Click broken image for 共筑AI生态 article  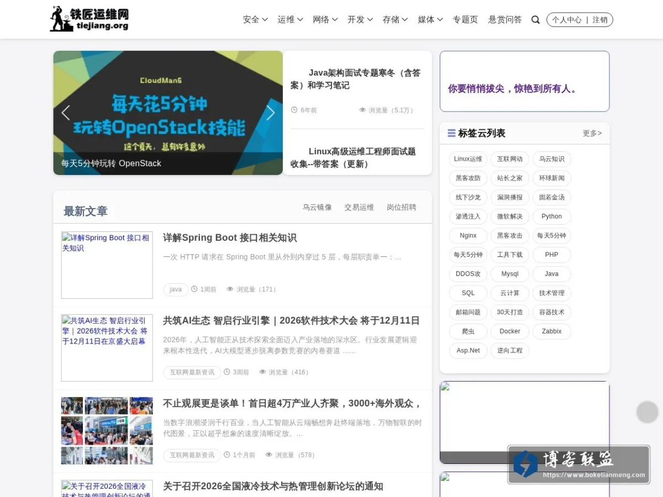coord(107,348)
